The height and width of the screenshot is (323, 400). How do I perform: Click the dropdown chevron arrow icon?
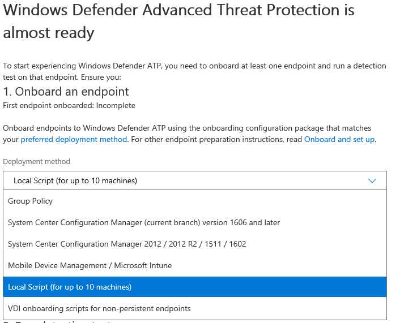pyautogui.click(x=372, y=181)
